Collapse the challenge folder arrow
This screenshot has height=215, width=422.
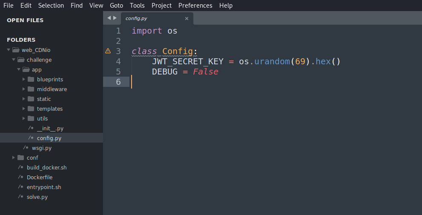[14, 60]
